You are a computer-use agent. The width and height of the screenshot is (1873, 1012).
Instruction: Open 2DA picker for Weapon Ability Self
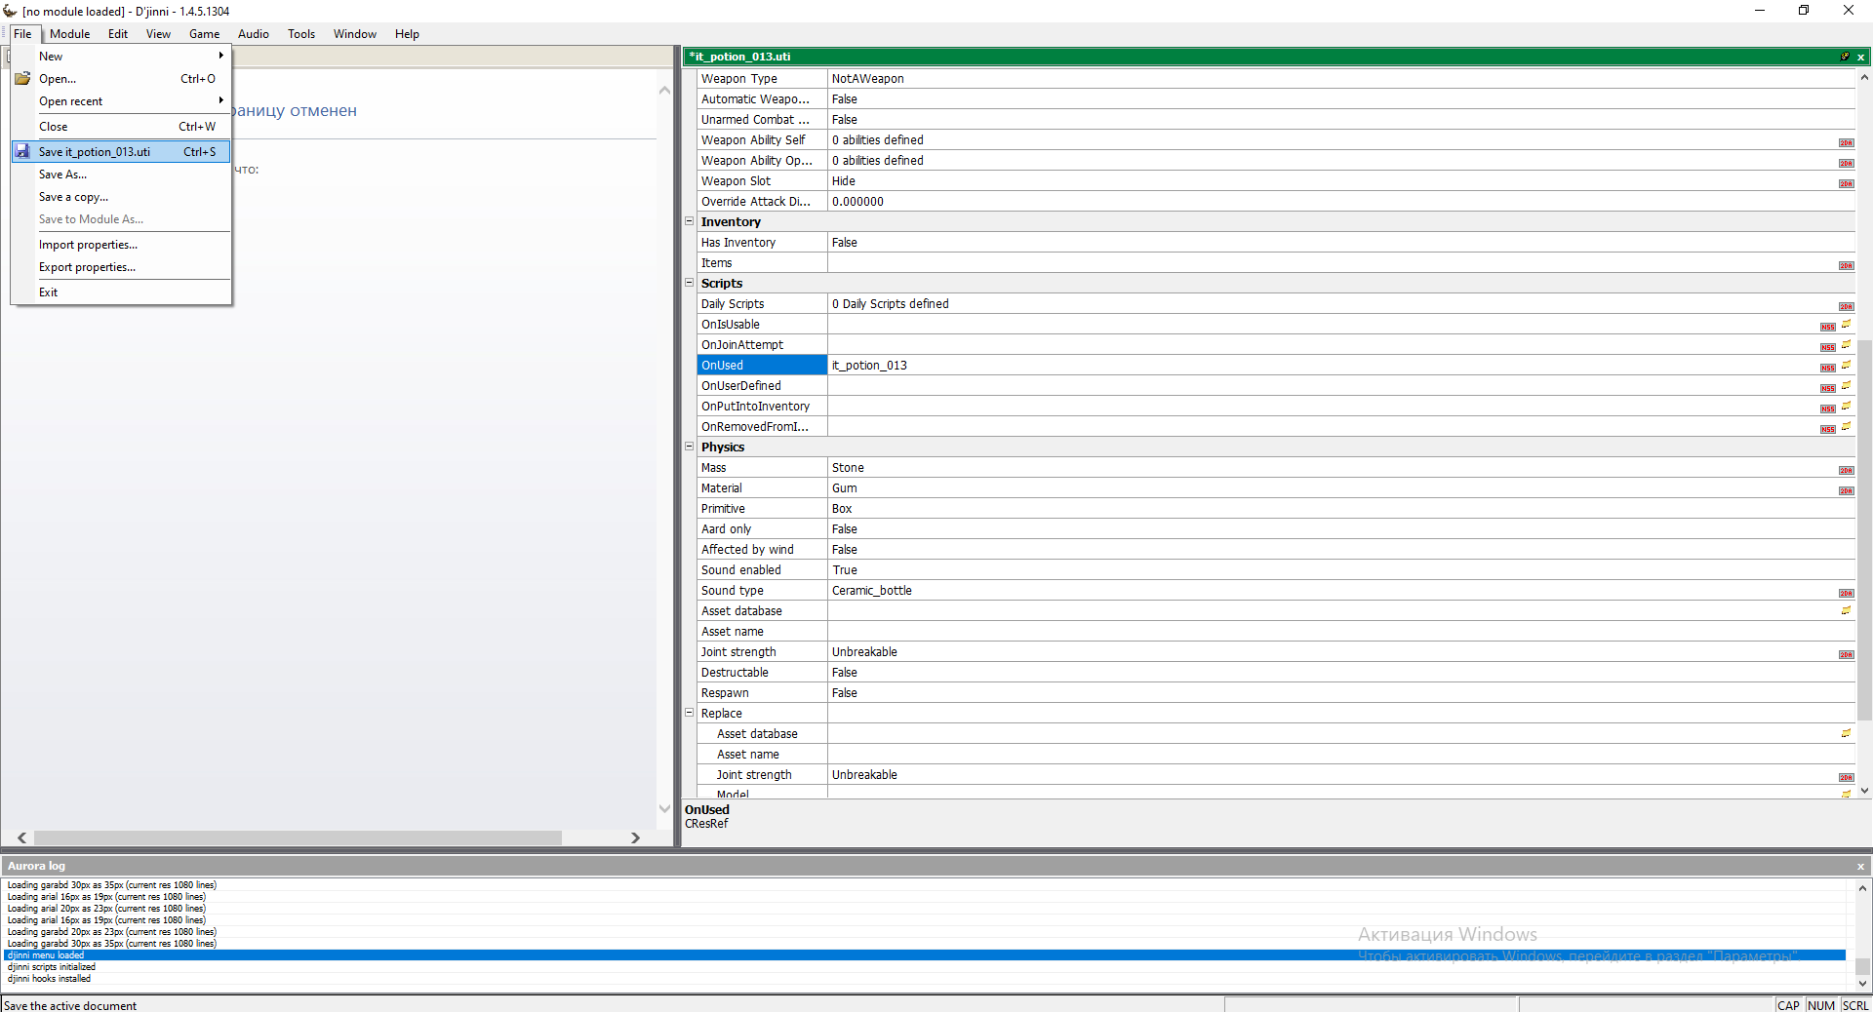pyautogui.click(x=1846, y=142)
